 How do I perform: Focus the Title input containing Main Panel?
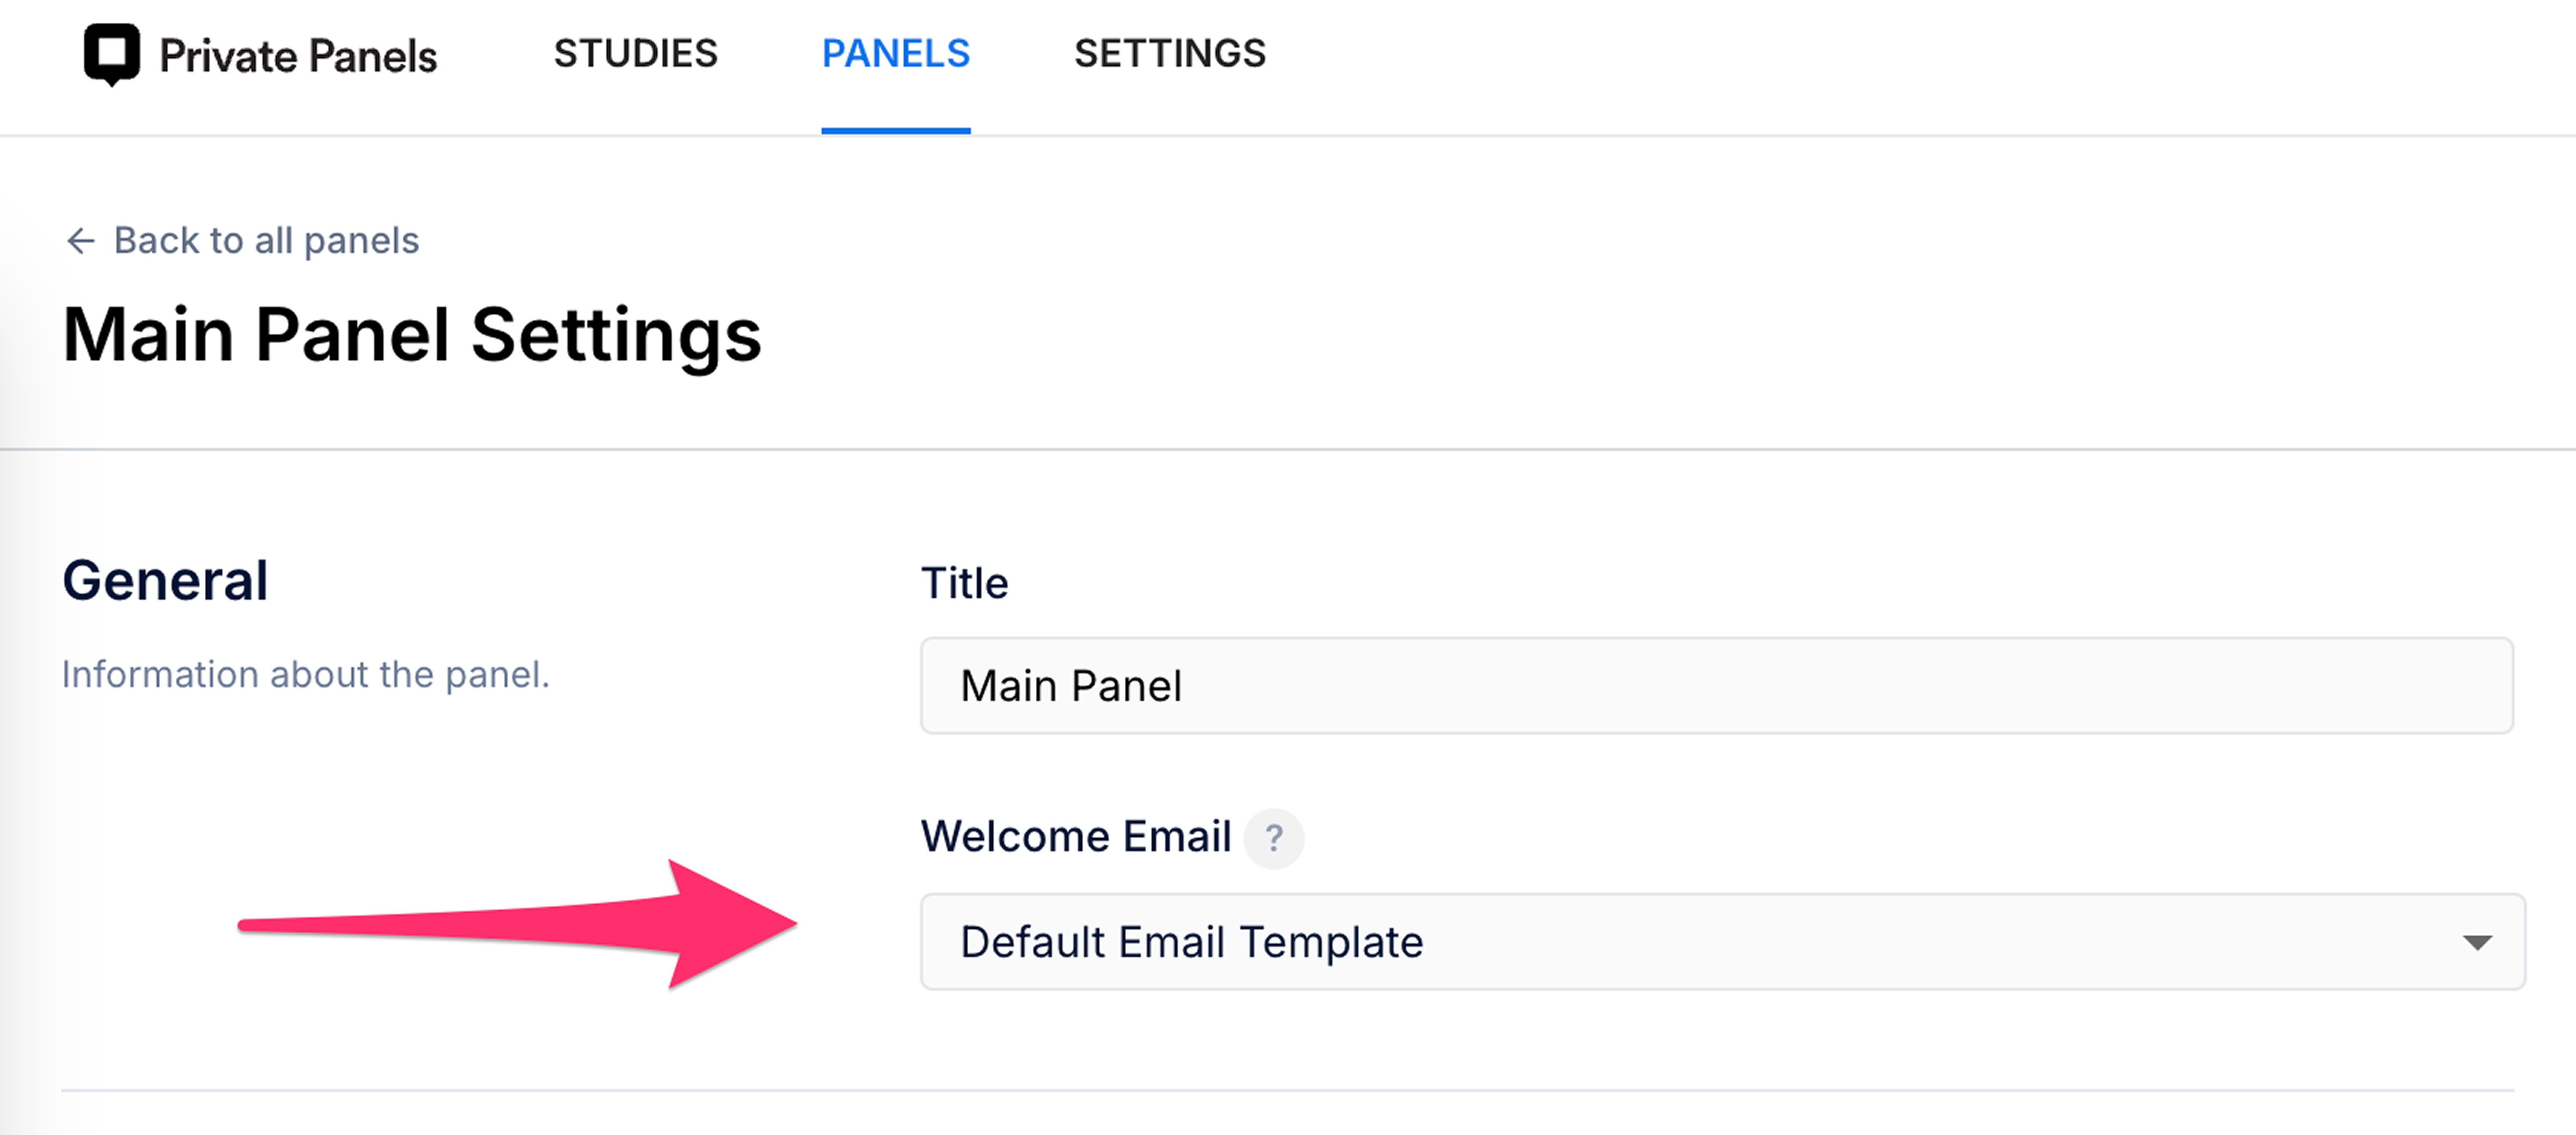1716,686
